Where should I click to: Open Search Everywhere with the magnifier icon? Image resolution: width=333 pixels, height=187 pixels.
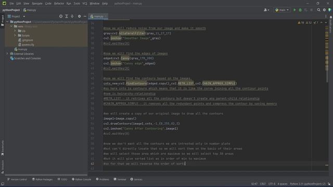[x=318, y=10]
